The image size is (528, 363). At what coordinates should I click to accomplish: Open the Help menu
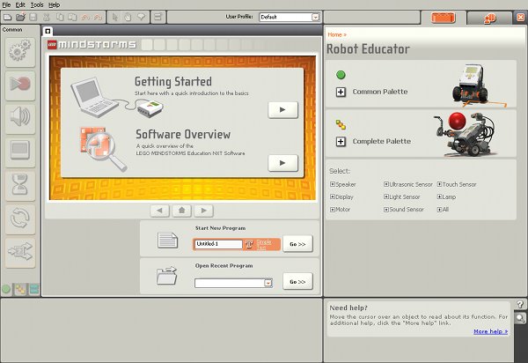(x=54, y=4)
